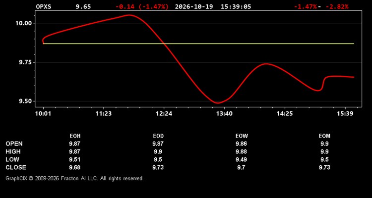The height and width of the screenshot is (198, 372).
Task: Click the 10.00 price axis label
Action: pyautogui.click(x=23, y=23)
